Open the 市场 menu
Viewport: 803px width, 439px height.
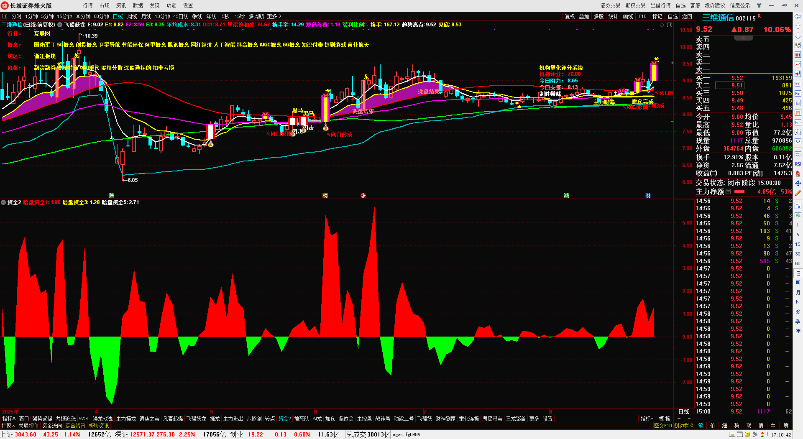point(105,5)
